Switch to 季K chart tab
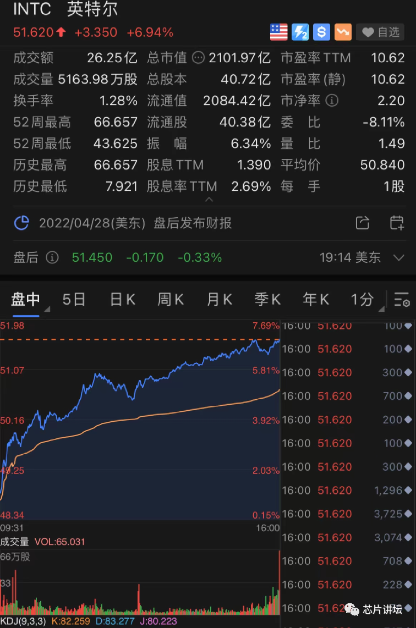The width and height of the screenshot is (416, 628). 267,300
